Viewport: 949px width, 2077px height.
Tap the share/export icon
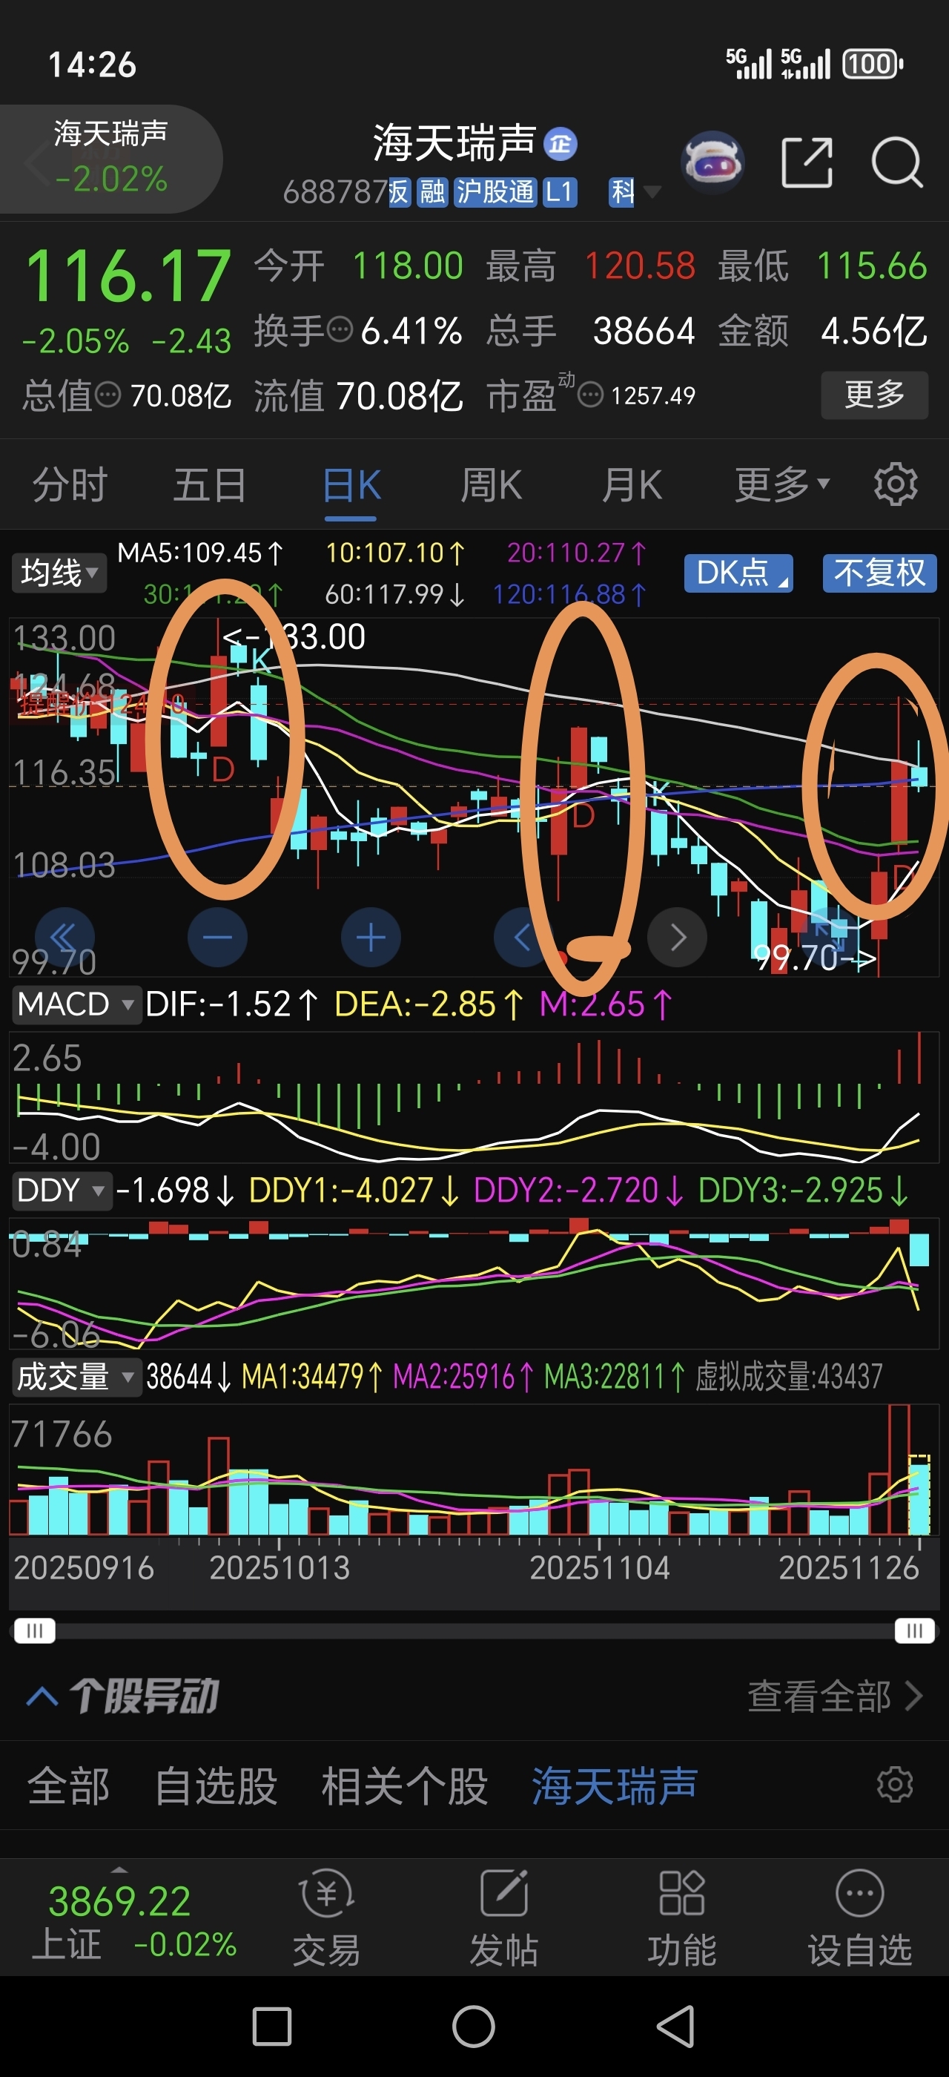[807, 163]
